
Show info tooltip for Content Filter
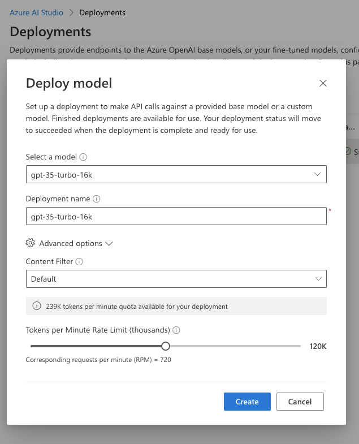pos(79,262)
